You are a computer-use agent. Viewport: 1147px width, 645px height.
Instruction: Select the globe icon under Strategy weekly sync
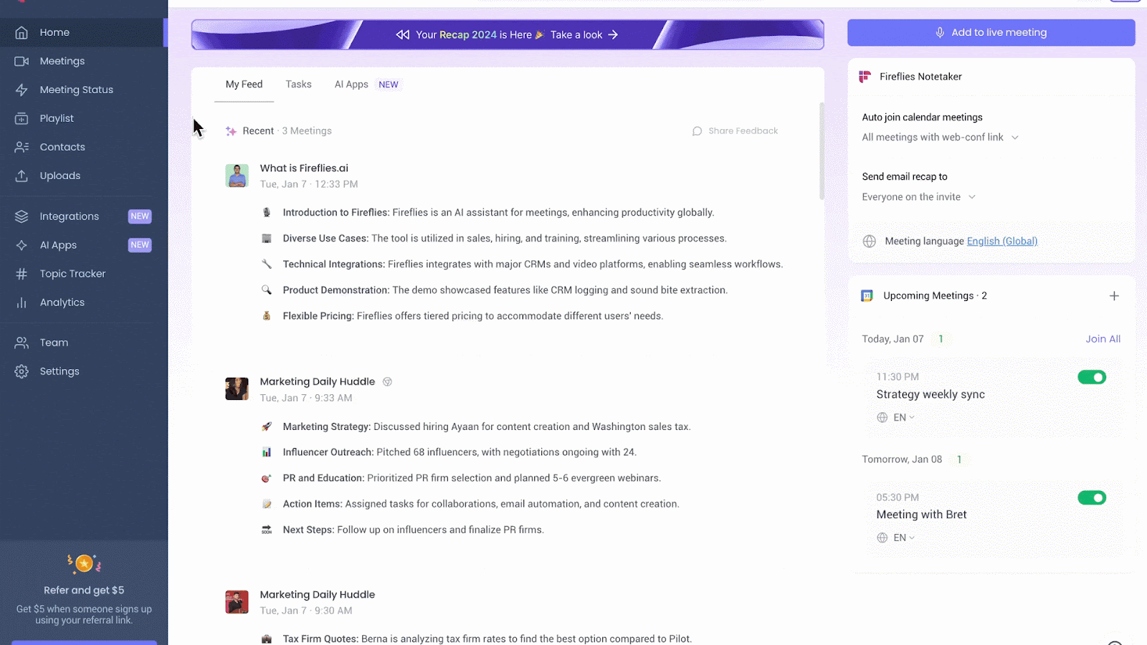(882, 417)
